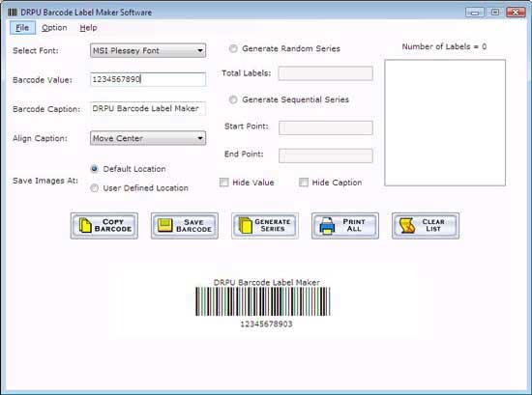Open the Option menu

tap(54, 28)
